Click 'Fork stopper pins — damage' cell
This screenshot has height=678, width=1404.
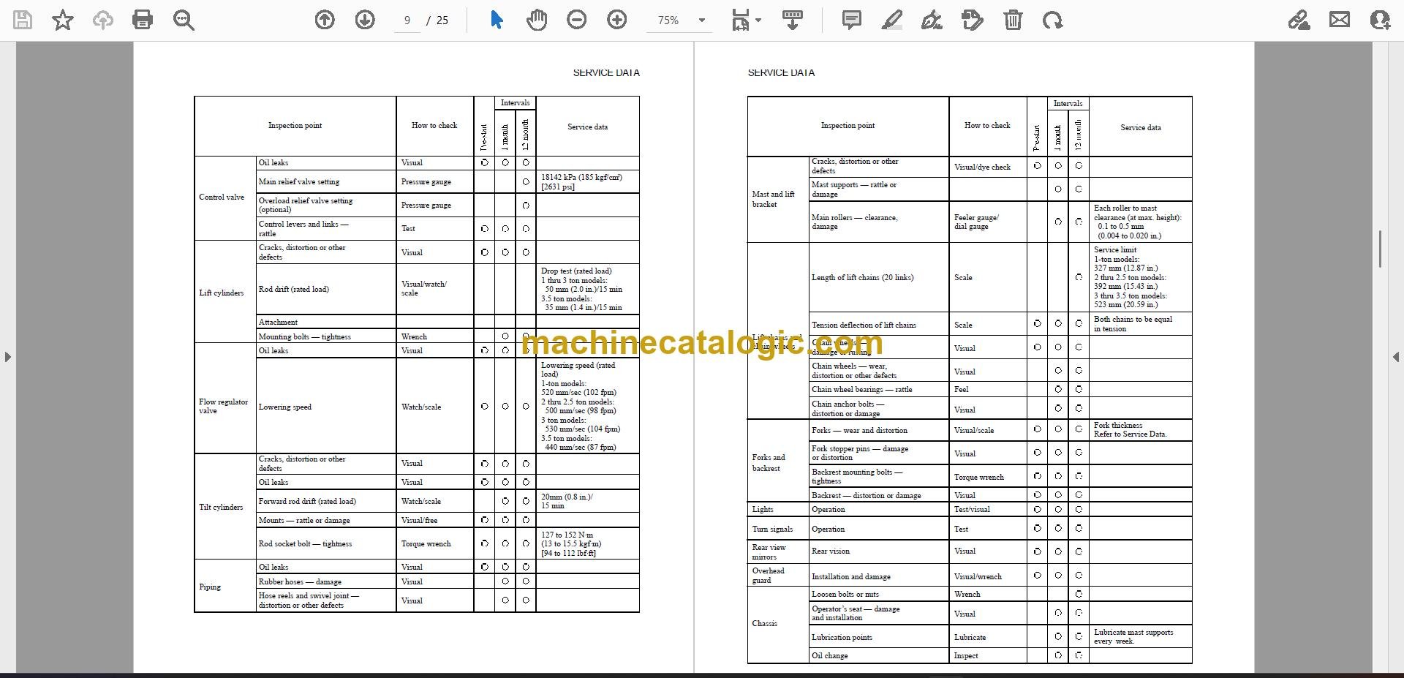coord(878,453)
